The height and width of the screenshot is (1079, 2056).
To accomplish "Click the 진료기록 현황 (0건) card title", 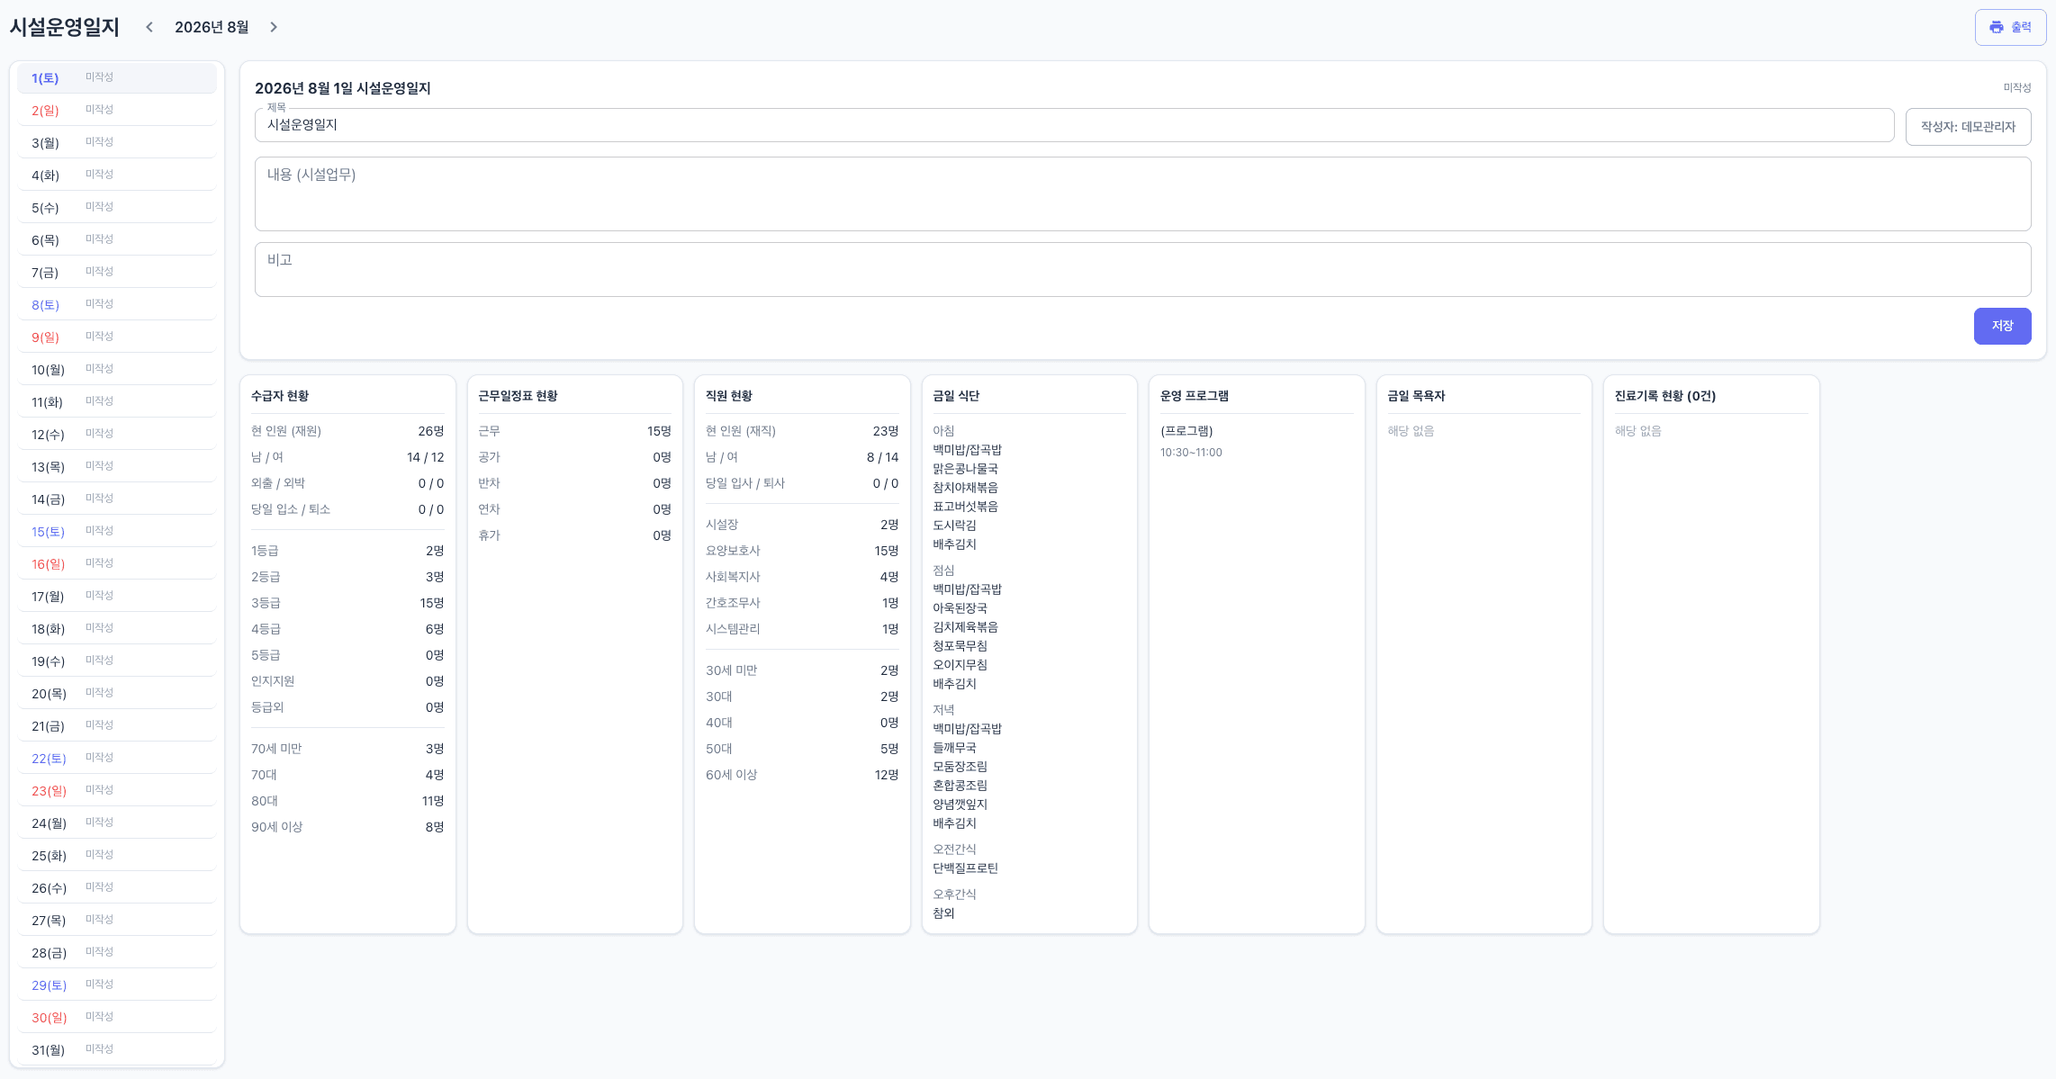I will (x=1665, y=396).
